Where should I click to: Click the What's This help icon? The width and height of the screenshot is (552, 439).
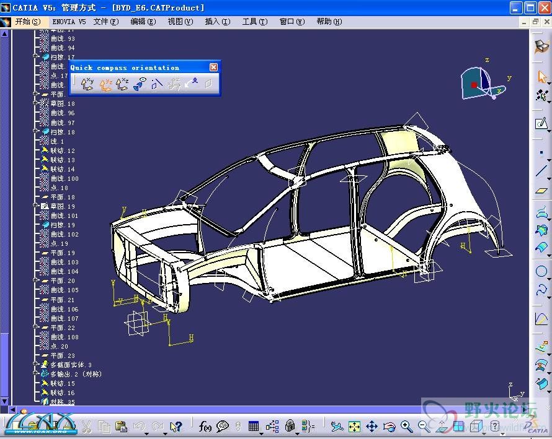click(176, 427)
